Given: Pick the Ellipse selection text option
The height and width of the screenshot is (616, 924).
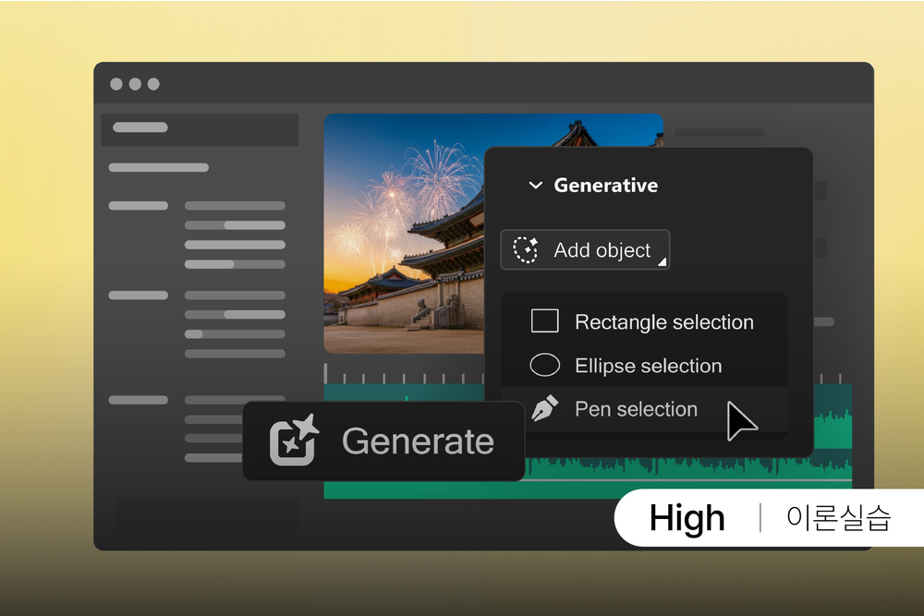Looking at the screenshot, I should click(648, 366).
